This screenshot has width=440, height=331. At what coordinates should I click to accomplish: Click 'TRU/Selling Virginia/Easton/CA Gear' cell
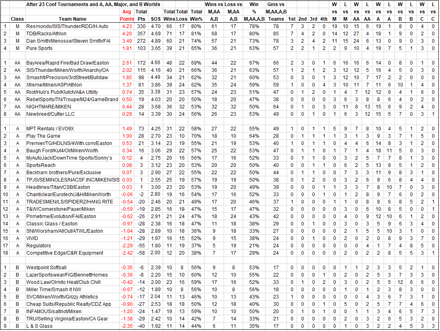pos(72,318)
